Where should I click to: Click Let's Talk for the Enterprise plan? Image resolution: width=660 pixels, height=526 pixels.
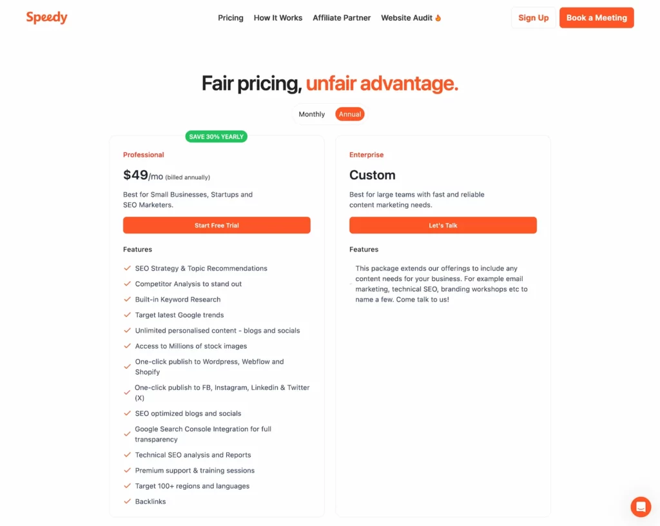click(443, 225)
